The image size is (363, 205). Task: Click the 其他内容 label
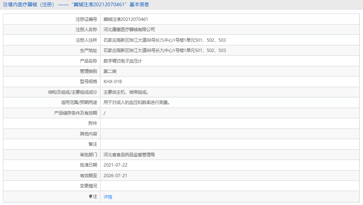point(88,134)
